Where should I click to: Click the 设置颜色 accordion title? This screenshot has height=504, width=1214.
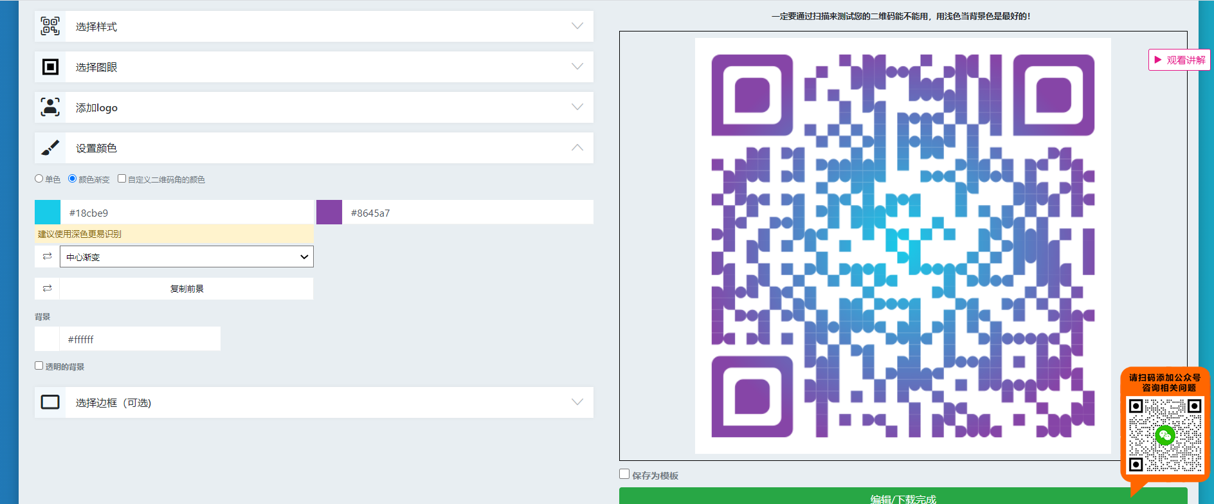[96, 148]
